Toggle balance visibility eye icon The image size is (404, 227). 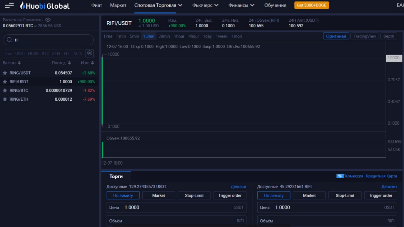coord(48,20)
